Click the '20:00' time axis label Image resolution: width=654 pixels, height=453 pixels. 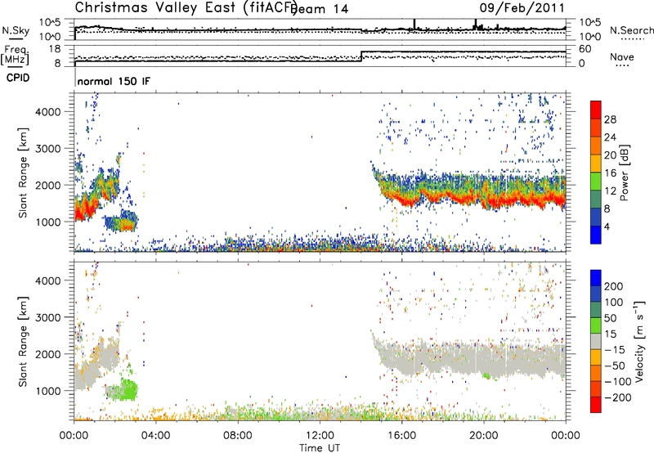[x=484, y=436]
